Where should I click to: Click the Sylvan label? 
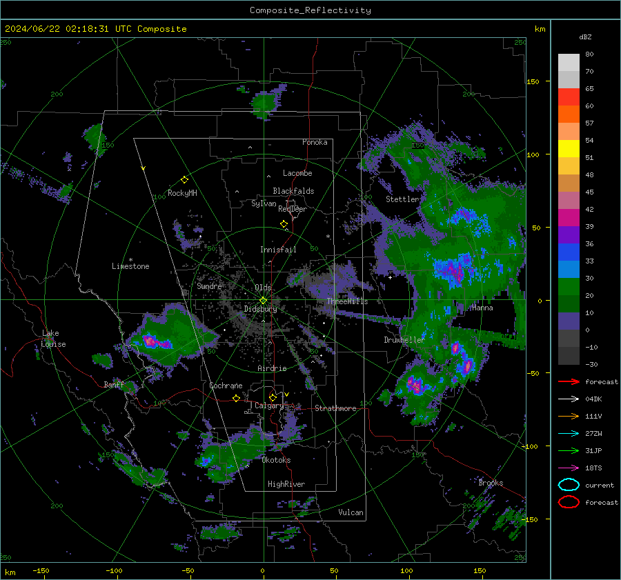point(264,203)
